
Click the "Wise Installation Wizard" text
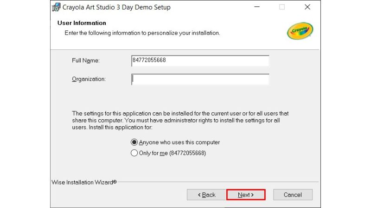pyautogui.click(x=83, y=182)
